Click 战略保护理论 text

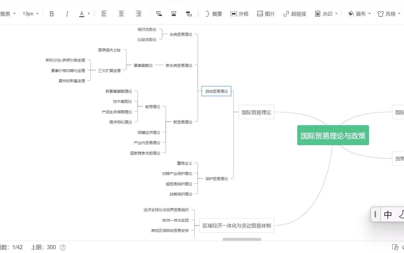click(181, 194)
